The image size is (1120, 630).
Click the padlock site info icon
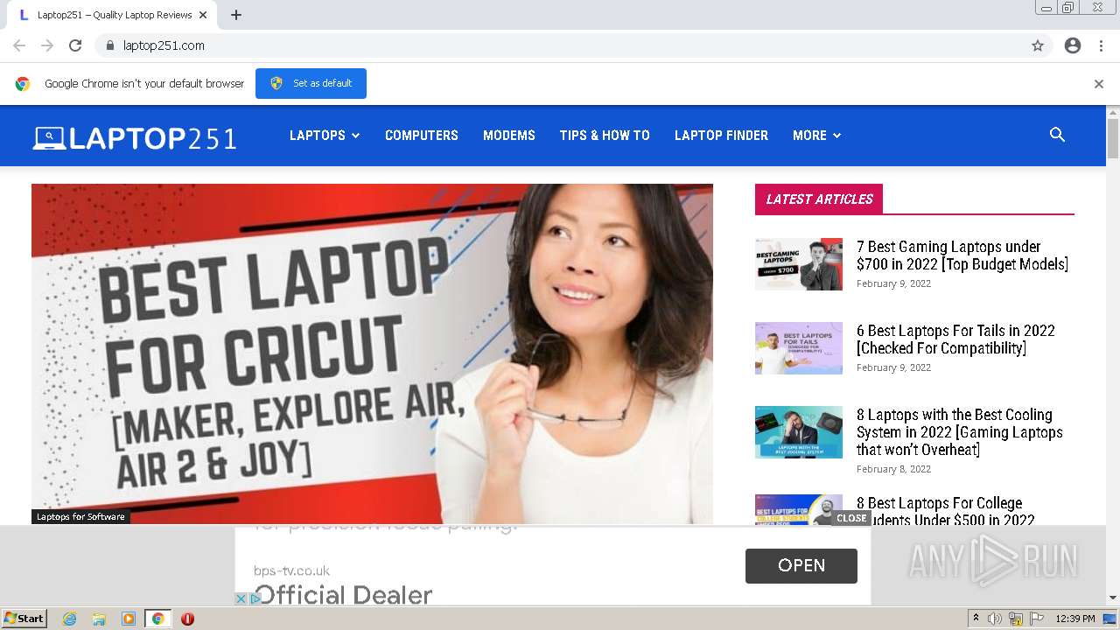click(109, 45)
